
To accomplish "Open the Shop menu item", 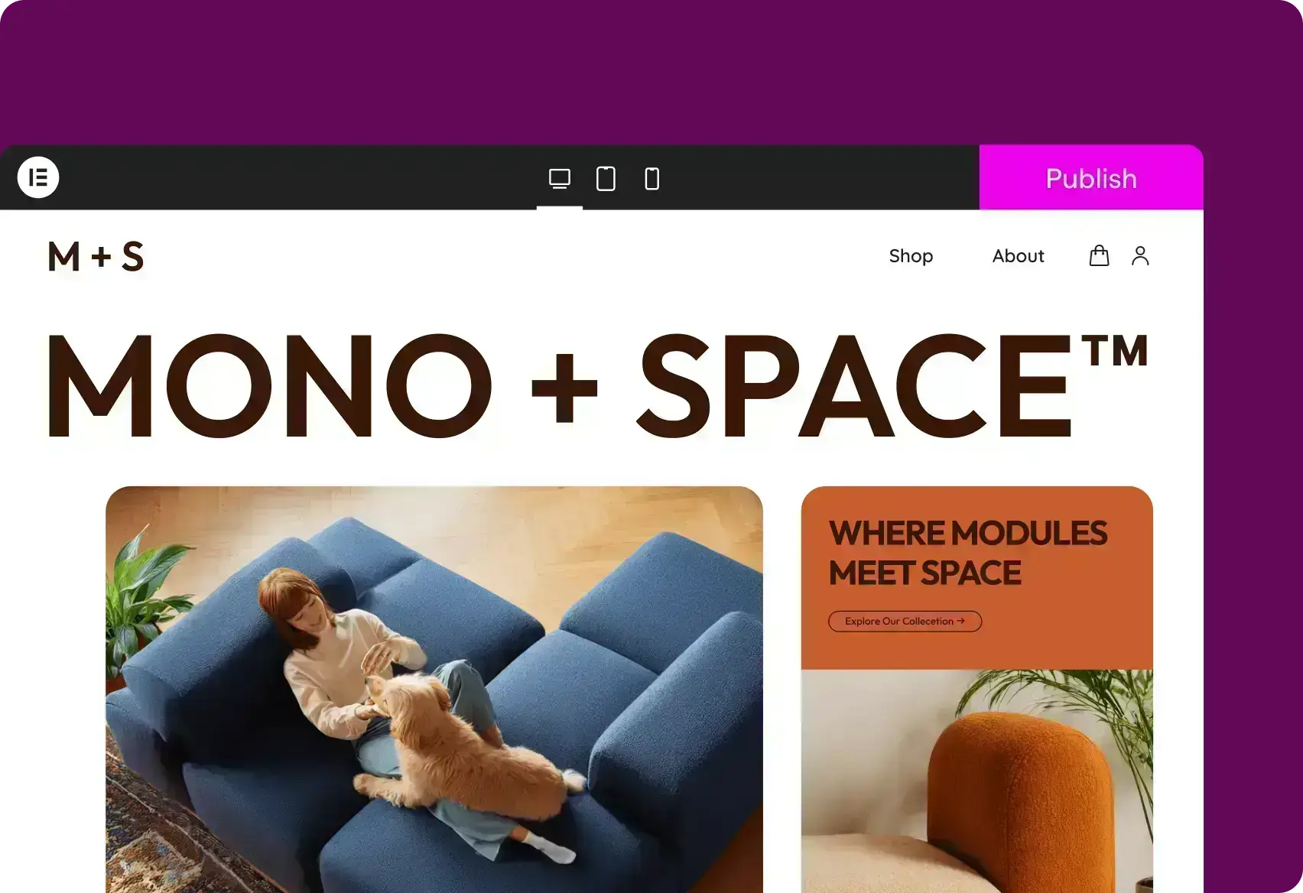I will point(911,256).
